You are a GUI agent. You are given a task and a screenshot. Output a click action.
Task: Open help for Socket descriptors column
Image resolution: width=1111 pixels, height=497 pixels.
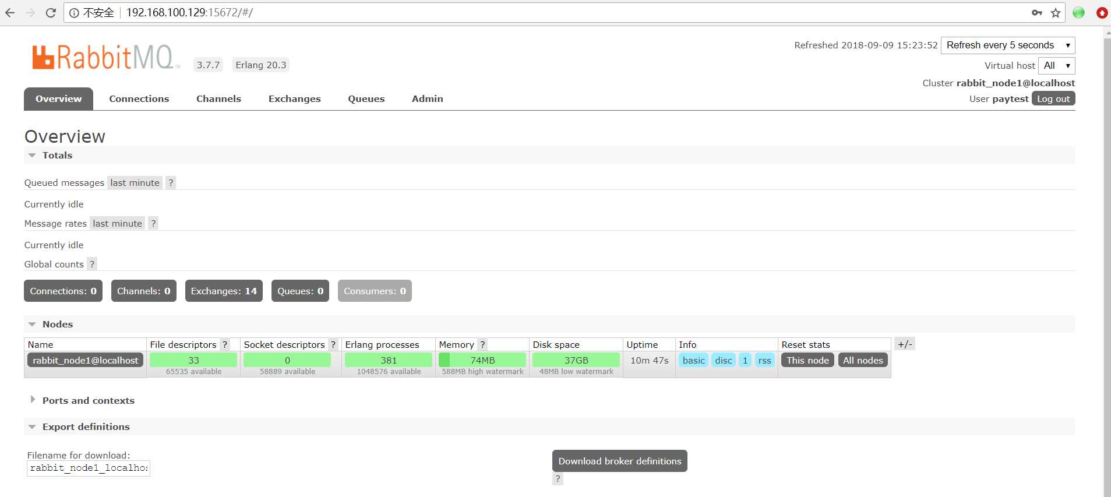333,345
